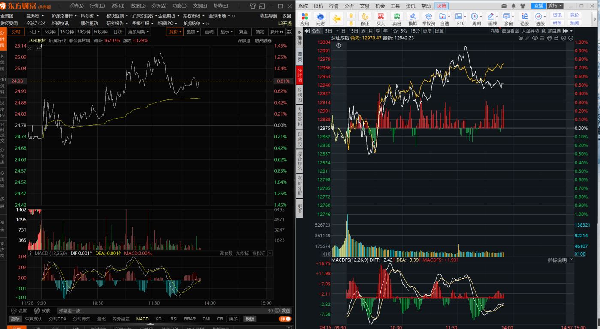
Task: Open the 竞价 dropdown
Action: (175, 32)
